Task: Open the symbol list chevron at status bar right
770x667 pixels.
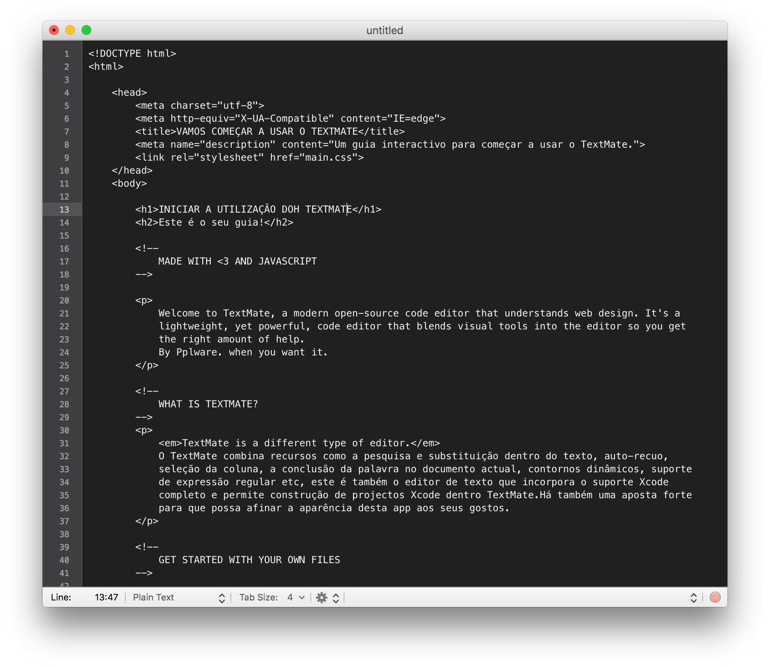Action: (693, 597)
